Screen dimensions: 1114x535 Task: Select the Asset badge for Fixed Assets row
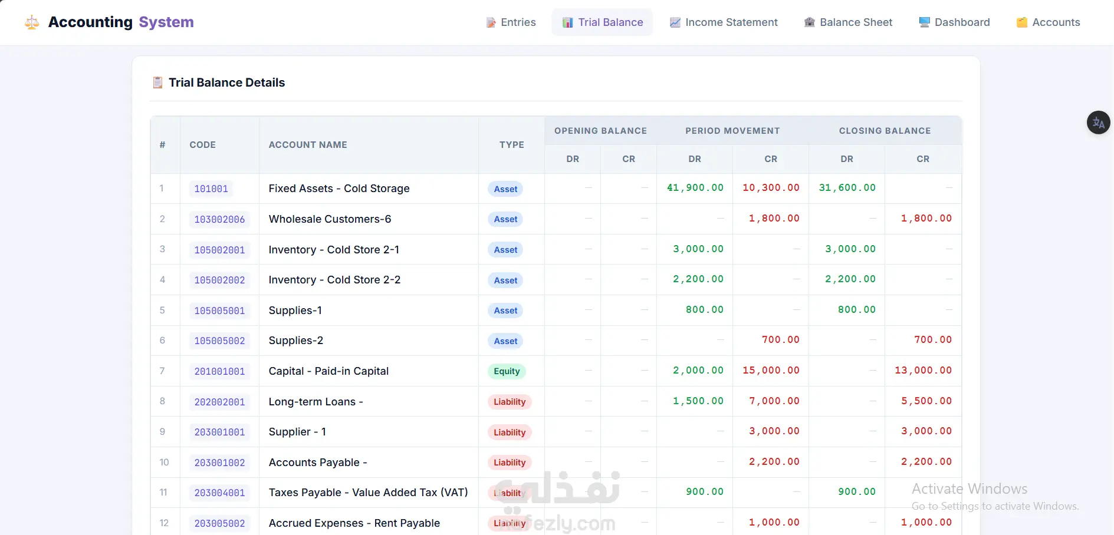pos(505,189)
